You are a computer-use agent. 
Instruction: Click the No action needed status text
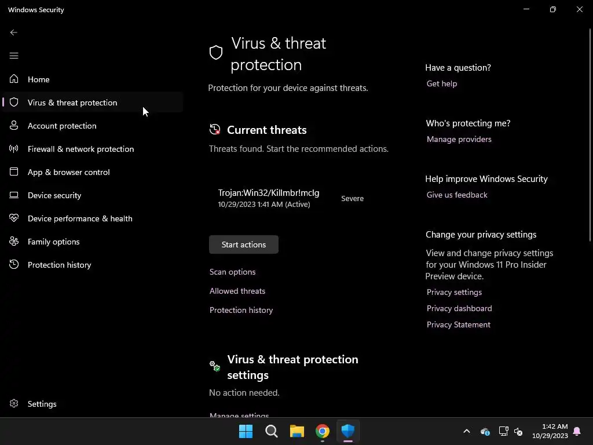point(244,393)
